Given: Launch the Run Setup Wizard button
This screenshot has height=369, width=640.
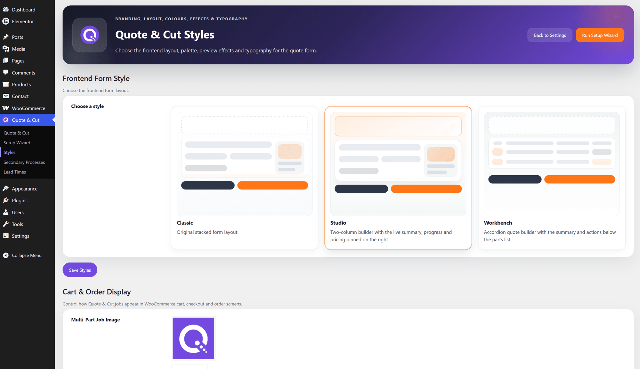Looking at the screenshot, I should point(600,35).
